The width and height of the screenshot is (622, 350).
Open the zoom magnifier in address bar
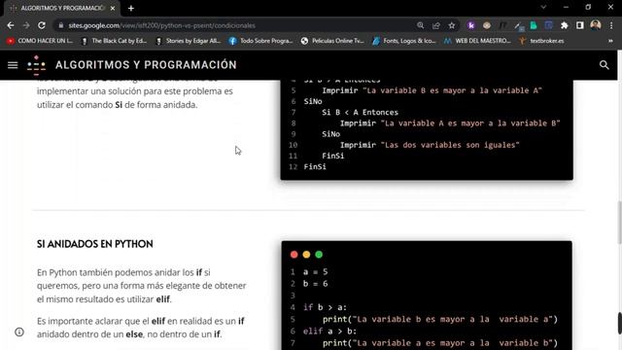pyautogui.click(x=420, y=25)
